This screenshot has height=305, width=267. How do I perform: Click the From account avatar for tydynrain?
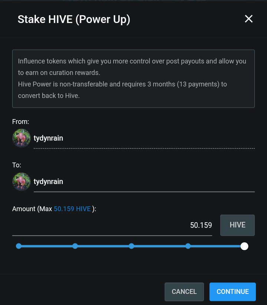(22, 138)
